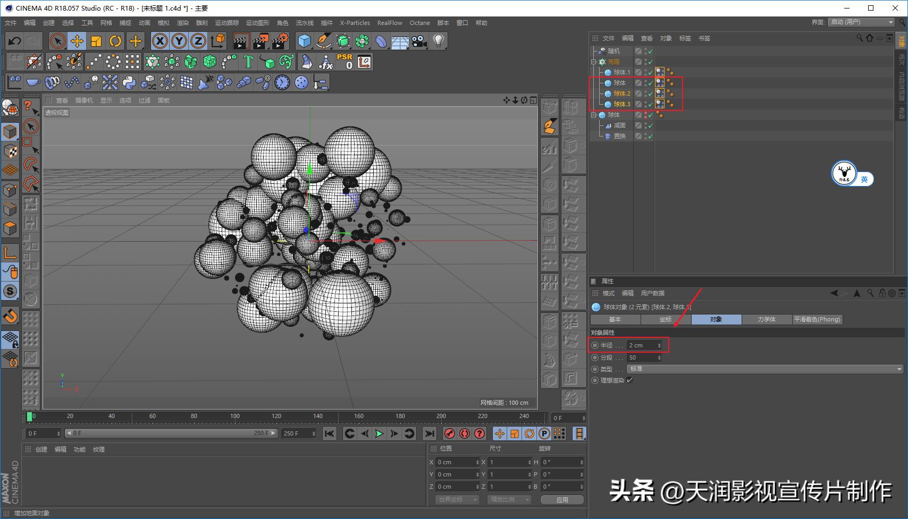
Task: Select the Rotate tool
Action: [115, 40]
